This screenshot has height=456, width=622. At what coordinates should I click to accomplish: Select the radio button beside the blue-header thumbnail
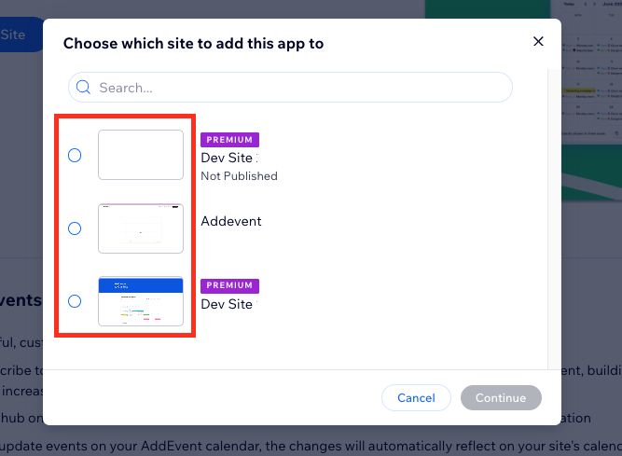pos(75,301)
